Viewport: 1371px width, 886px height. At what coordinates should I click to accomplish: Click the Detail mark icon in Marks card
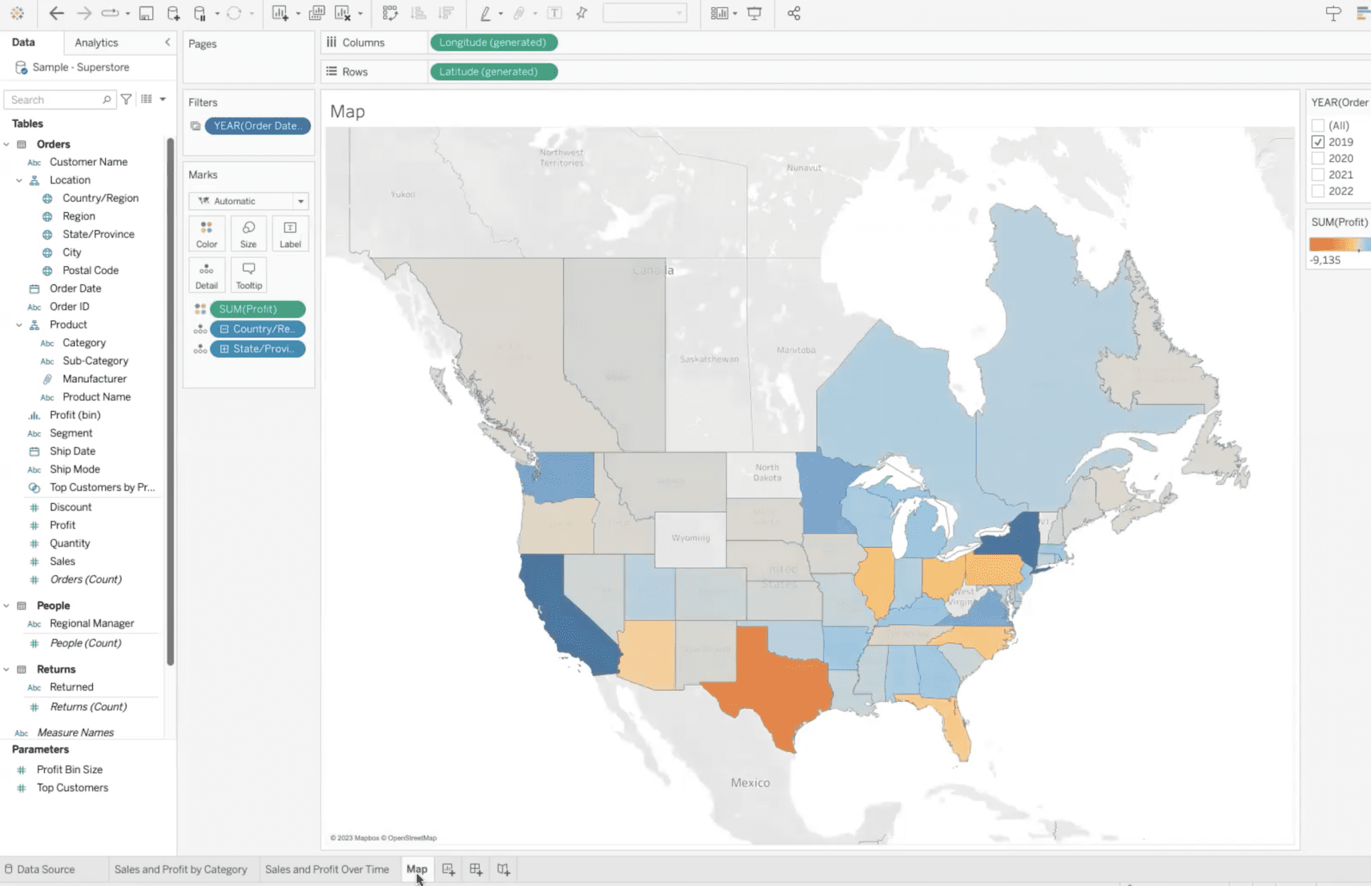click(x=206, y=274)
